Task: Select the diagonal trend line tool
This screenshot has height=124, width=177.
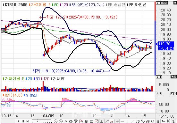Action: coord(132,121)
